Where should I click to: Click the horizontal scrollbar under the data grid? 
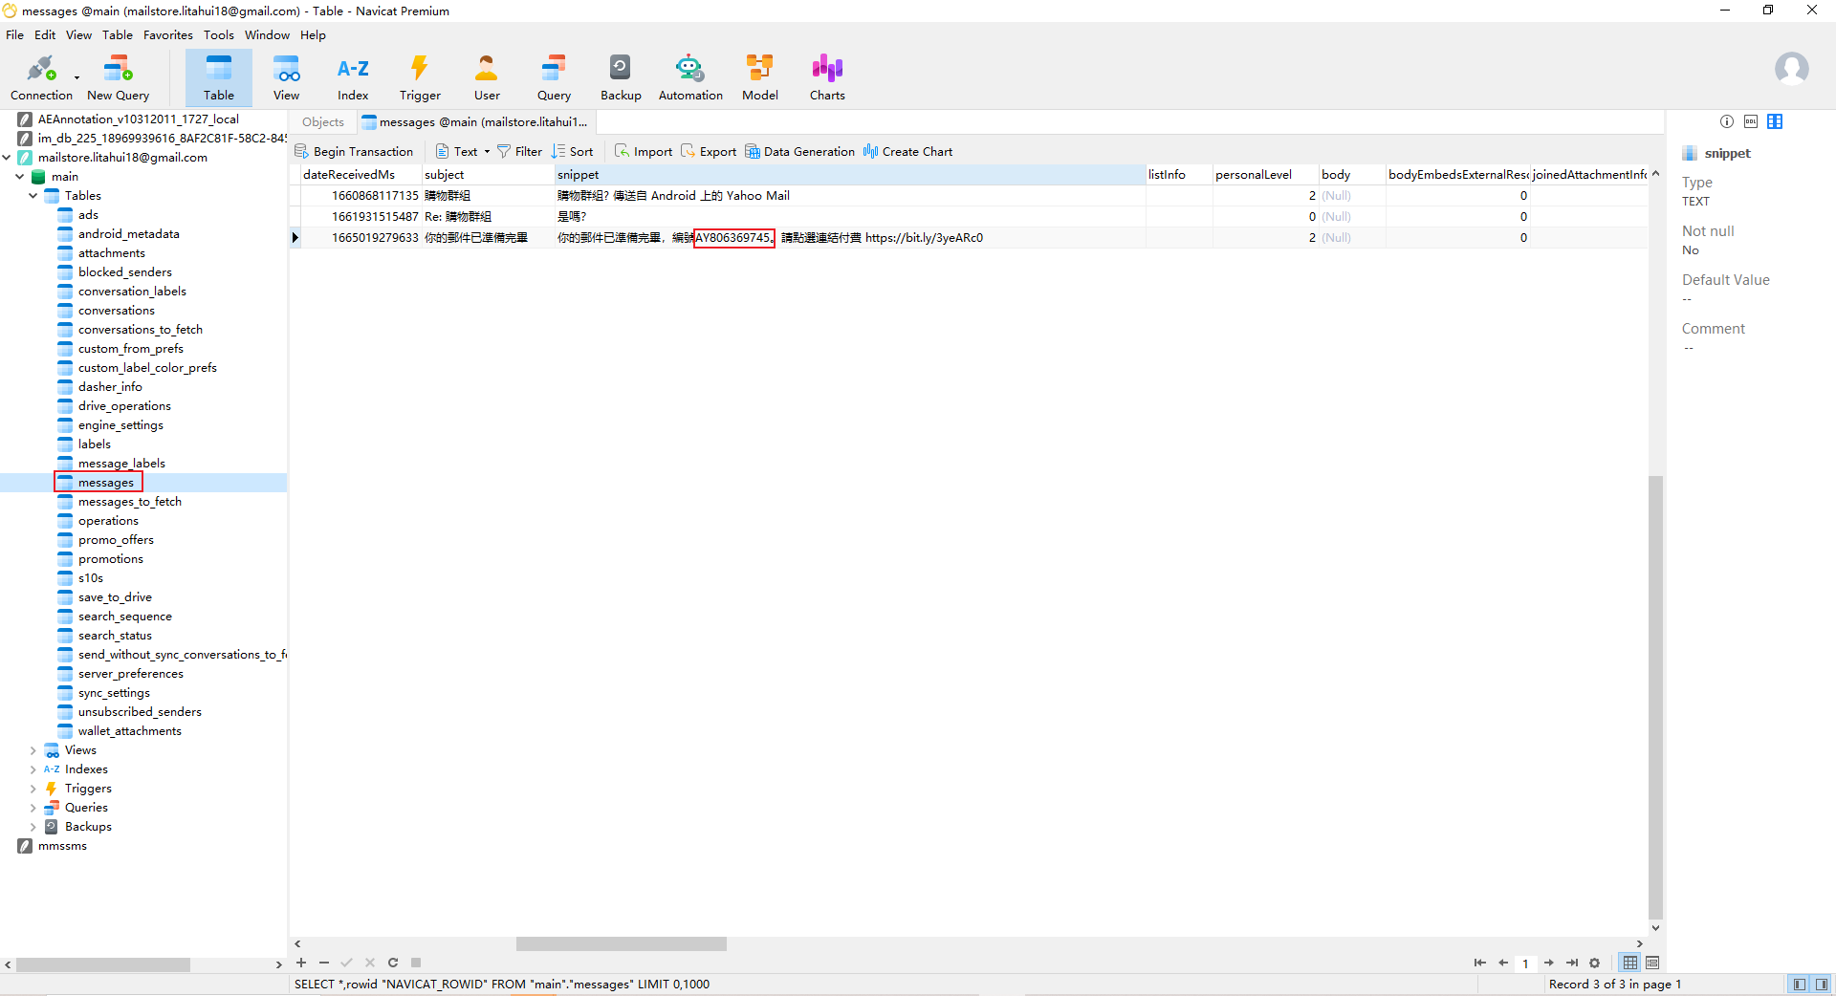tap(621, 944)
